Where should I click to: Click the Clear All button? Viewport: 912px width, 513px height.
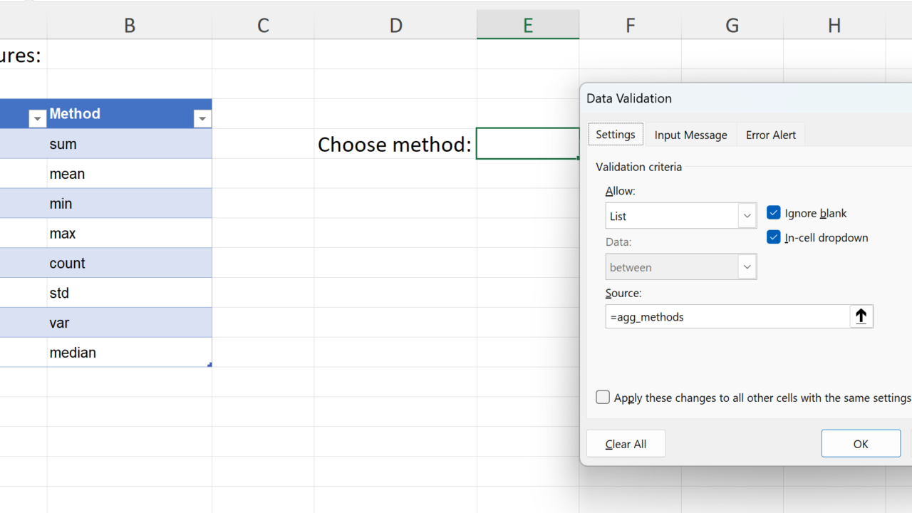(x=626, y=444)
